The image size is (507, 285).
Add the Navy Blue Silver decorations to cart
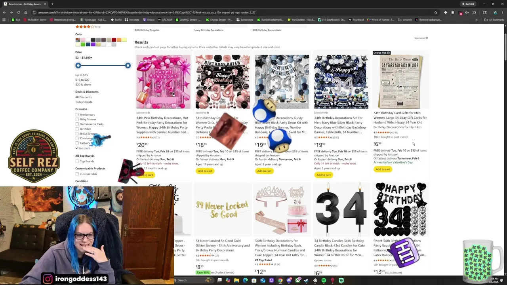324,175
